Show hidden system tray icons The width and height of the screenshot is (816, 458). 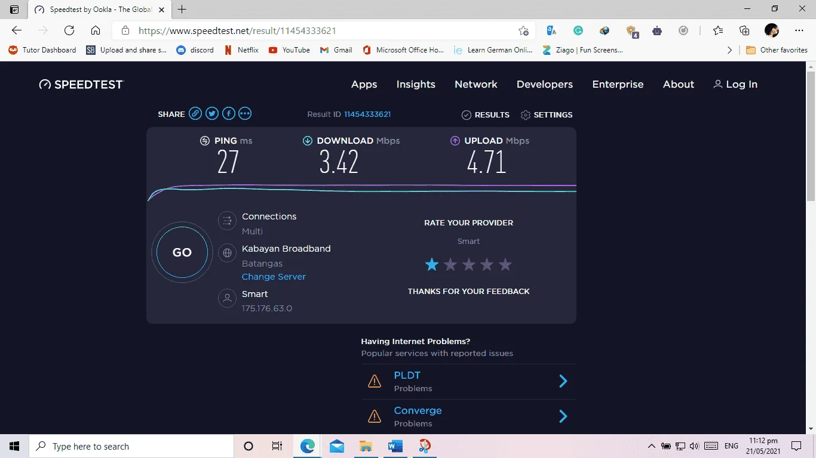(651, 446)
